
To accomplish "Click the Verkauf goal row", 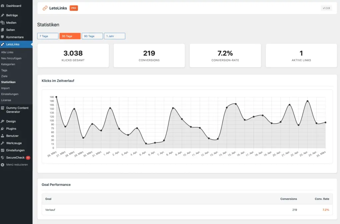I will pyautogui.click(x=187, y=210).
